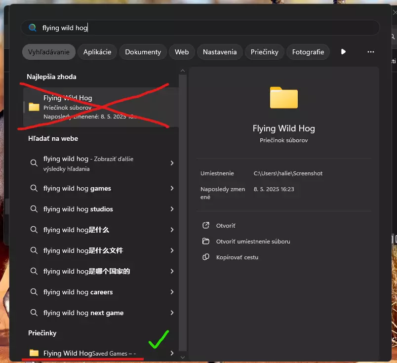
Task: Click magnifier icon beside 'flying wild hog是什么'
Action: coord(34,230)
